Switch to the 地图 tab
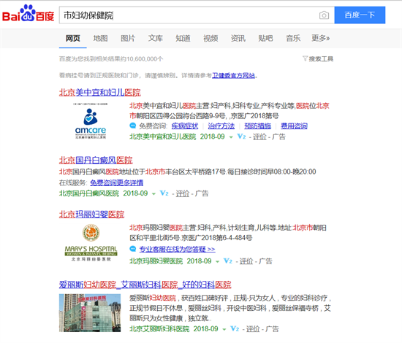This screenshot has height=343, width=402. (x=100, y=39)
